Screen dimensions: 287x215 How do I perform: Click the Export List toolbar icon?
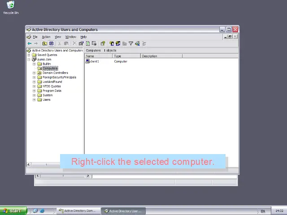click(94, 43)
